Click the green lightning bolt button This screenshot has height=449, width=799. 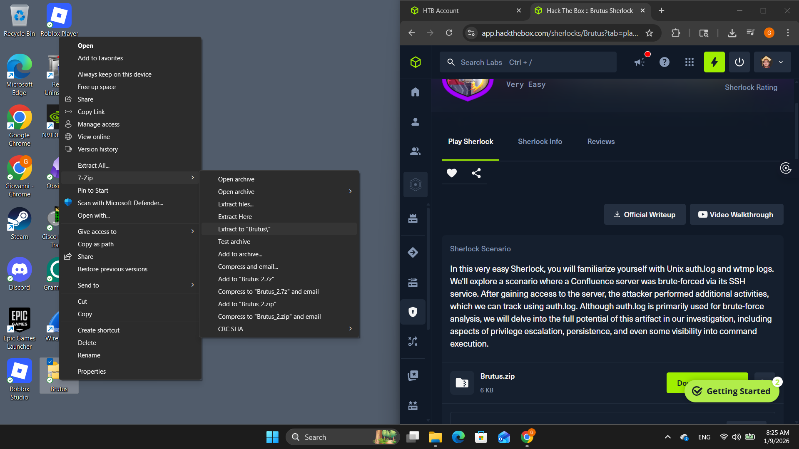pyautogui.click(x=714, y=62)
